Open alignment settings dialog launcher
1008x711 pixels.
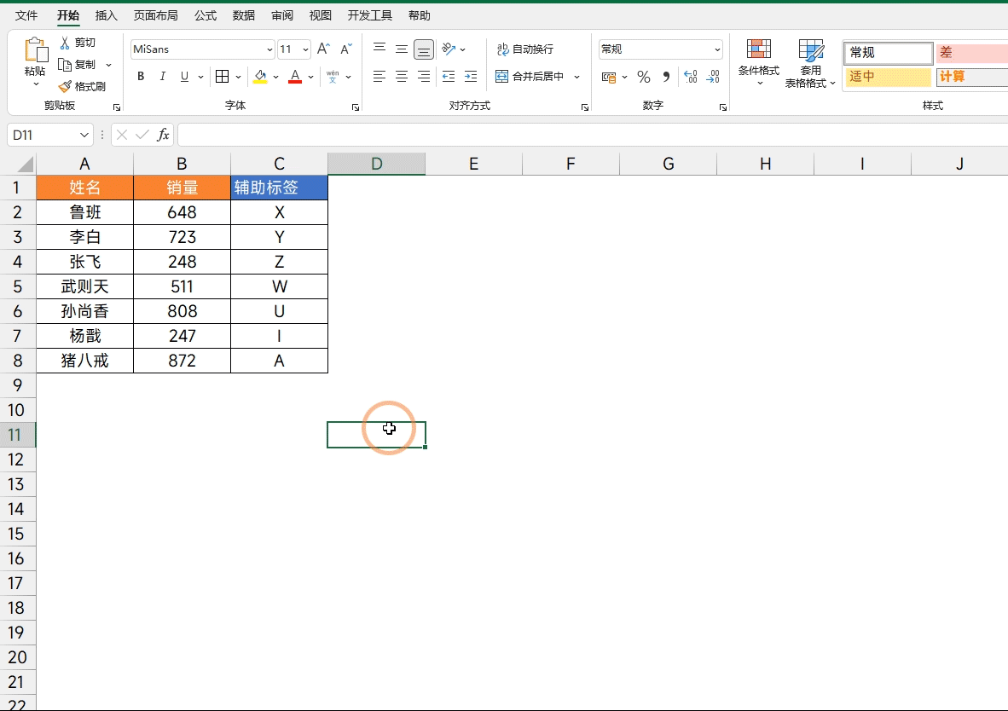coord(585,107)
